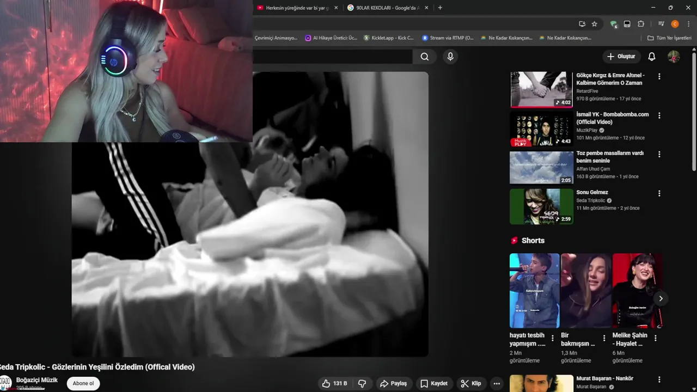The image size is (697, 392).
Task: Open the Seda Tripkolic channel under Sonu Gelmez
Action: click(591, 200)
